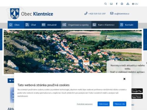This screenshot has width=147, height=110.
Task: Open the Facebook icon in top bar
Action: pyautogui.click(x=117, y=4)
